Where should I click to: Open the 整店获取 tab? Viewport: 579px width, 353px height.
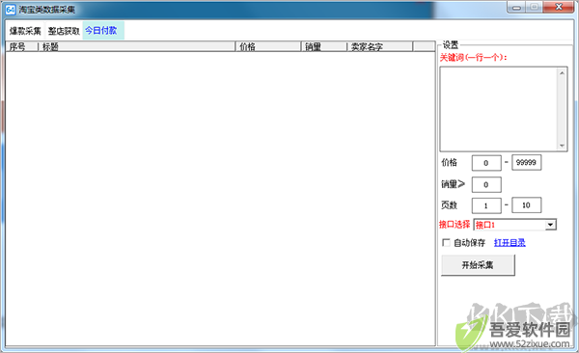(x=64, y=31)
